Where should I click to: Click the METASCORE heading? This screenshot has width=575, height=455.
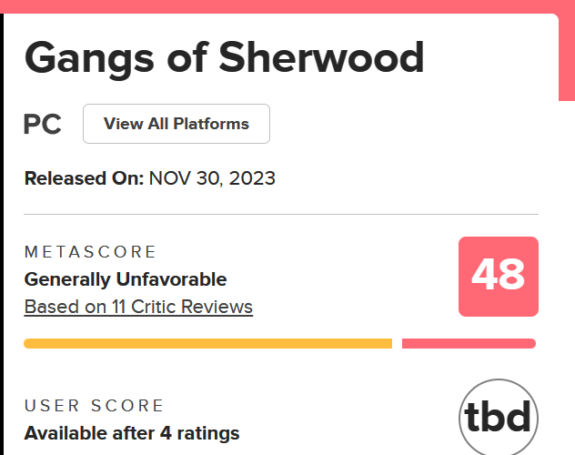click(90, 252)
